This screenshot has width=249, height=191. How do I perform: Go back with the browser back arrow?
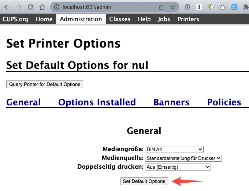pos(7,7)
